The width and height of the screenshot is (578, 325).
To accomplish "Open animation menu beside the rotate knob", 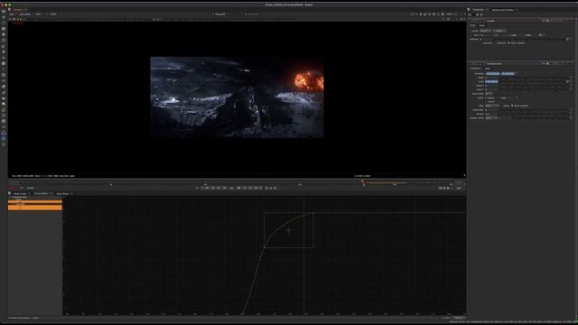I will tap(571, 78).
